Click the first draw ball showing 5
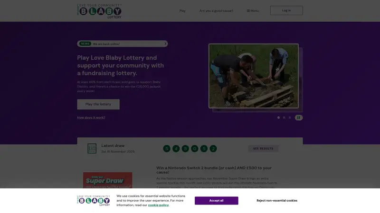Image resolution: width=380 pixels, height=213 pixels. coord(167,149)
